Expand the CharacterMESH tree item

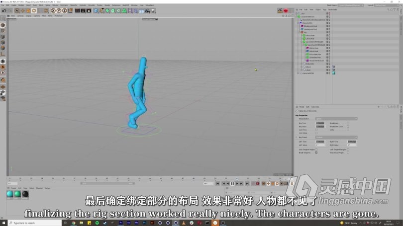pyautogui.click(x=298, y=73)
